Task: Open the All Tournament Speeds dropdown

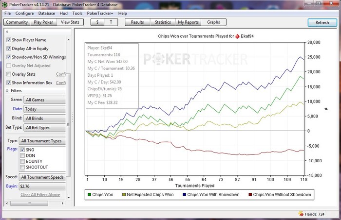Action: coord(42,177)
